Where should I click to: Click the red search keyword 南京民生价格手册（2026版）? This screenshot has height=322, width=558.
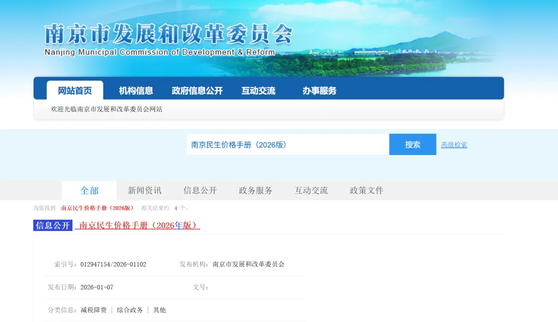[x=98, y=208]
